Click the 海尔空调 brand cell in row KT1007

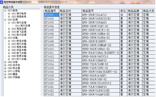(x=135, y=37)
